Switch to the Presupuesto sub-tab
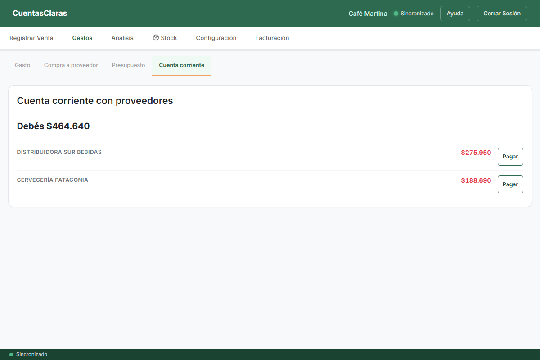This screenshot has width=540, height=360. (129, 65)
